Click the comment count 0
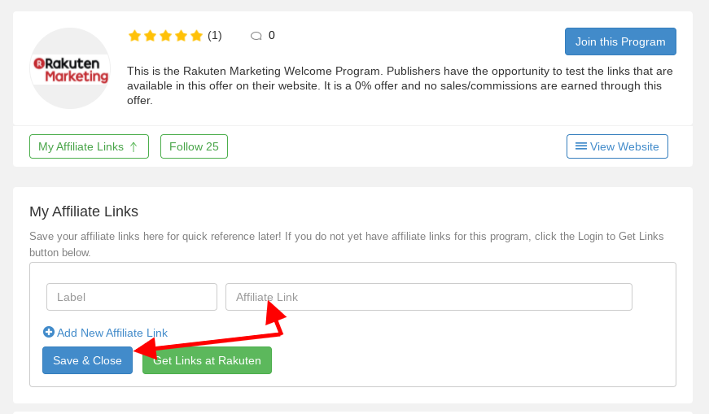This screenshot has height=414, width=709. 271,35
